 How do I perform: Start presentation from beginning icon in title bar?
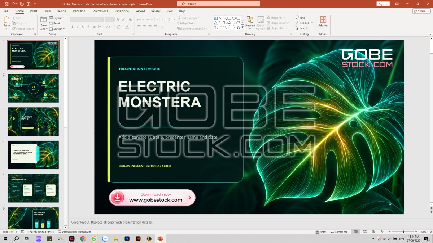click(x=29, y=4)
